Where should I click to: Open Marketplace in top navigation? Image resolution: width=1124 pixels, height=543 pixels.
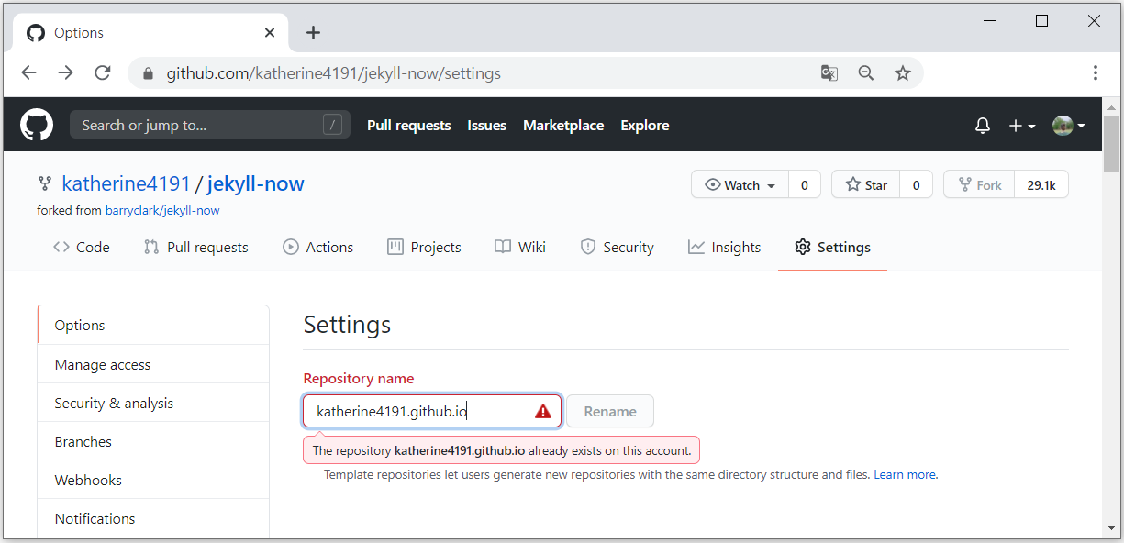pos(563,126)
